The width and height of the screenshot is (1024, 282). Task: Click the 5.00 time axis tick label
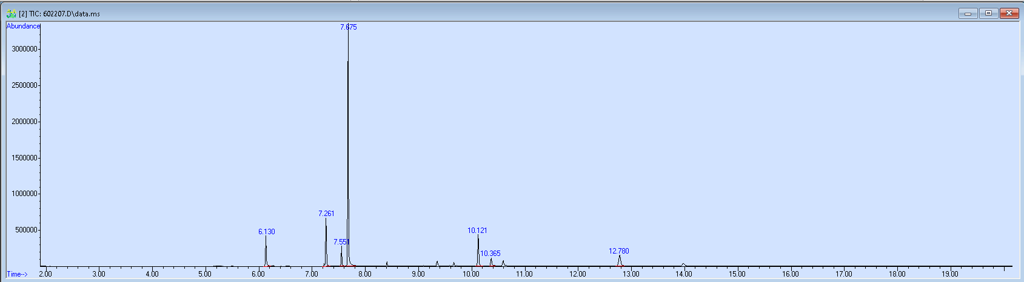pyautogui.click(x=205, y=274)
